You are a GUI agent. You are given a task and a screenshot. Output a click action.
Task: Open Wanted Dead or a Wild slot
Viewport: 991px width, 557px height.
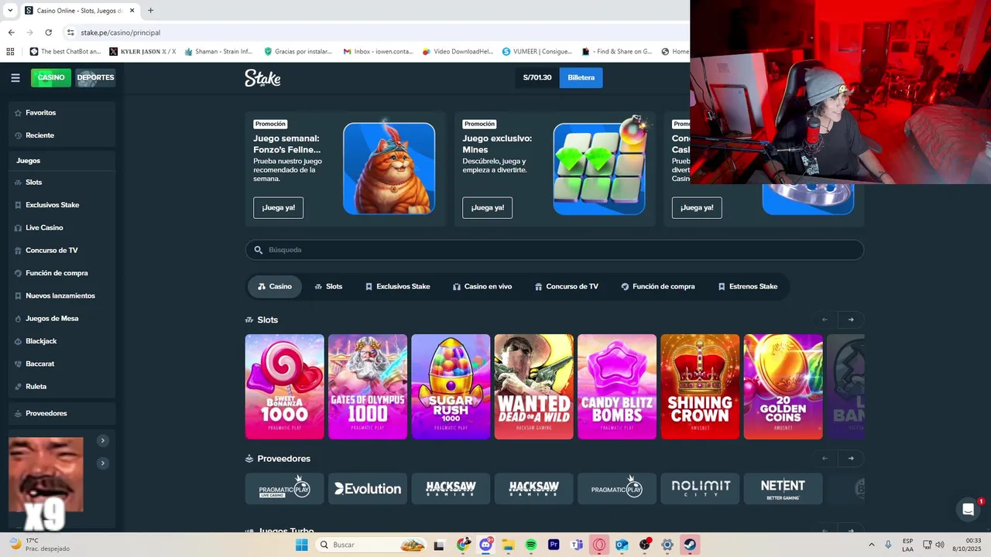coord(534,387)
